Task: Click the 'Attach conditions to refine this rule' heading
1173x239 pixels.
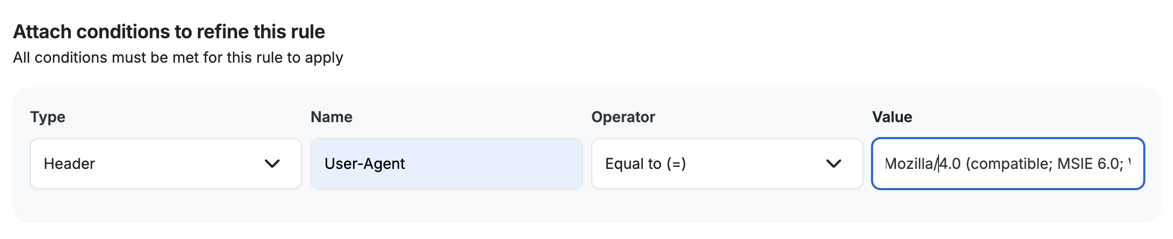Action: pyautogui.click(x=169, y=32)
